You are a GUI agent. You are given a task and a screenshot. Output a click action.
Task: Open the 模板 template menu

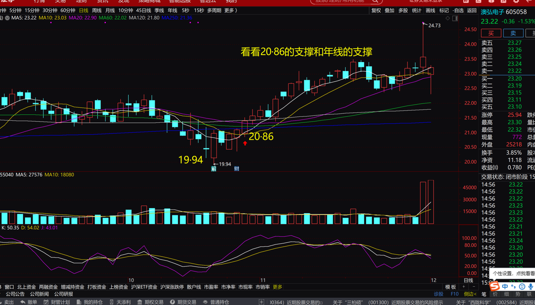click(x=451, y=287)
